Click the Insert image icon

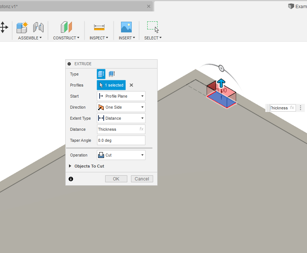coord(126,27)
